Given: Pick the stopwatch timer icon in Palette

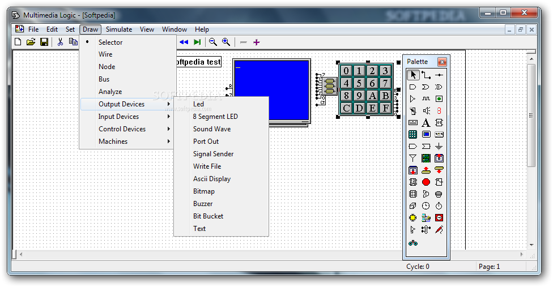Looking at the screenshot, I should tap(439, 206).
